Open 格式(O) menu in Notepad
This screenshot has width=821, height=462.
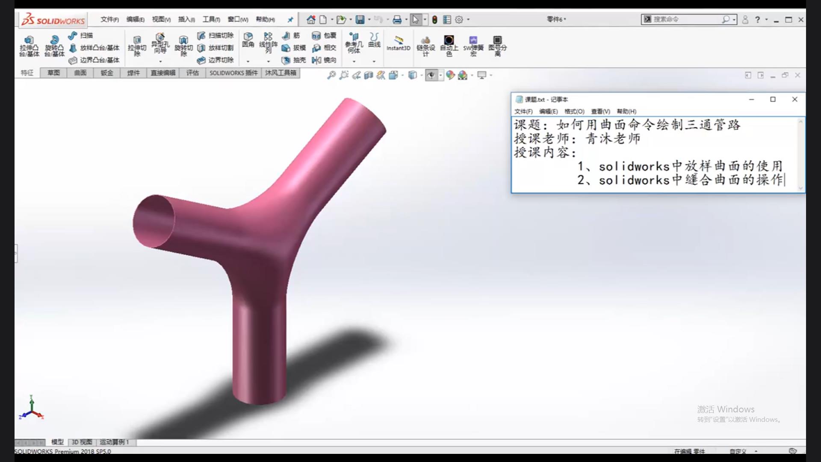tap(574, 112)
